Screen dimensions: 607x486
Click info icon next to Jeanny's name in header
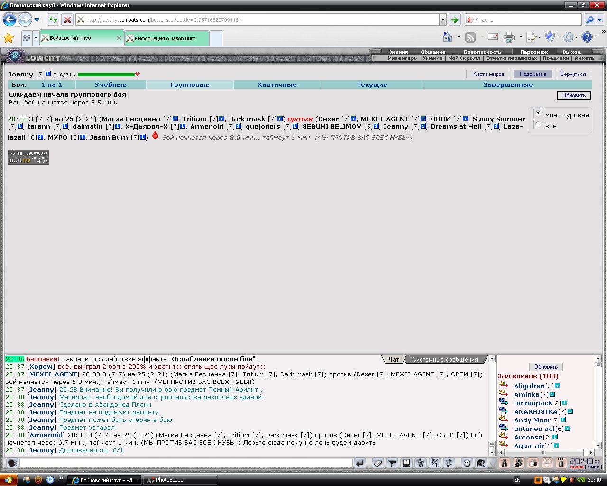tap(48, 74)
